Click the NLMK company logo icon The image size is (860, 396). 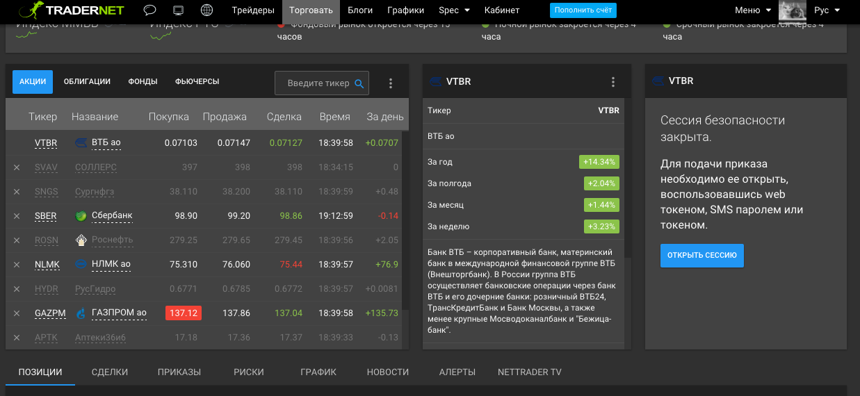point(81,264)
